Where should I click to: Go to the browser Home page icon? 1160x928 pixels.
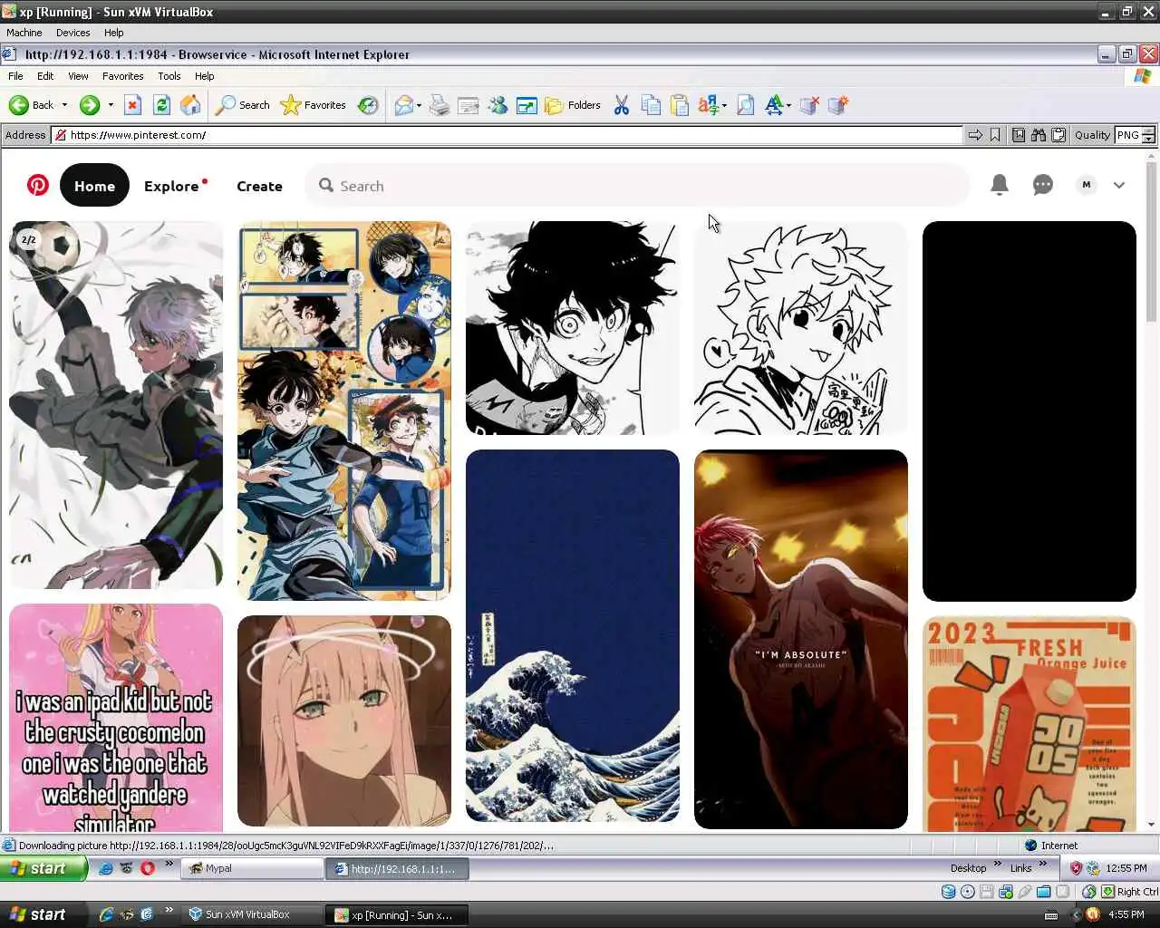190,105
